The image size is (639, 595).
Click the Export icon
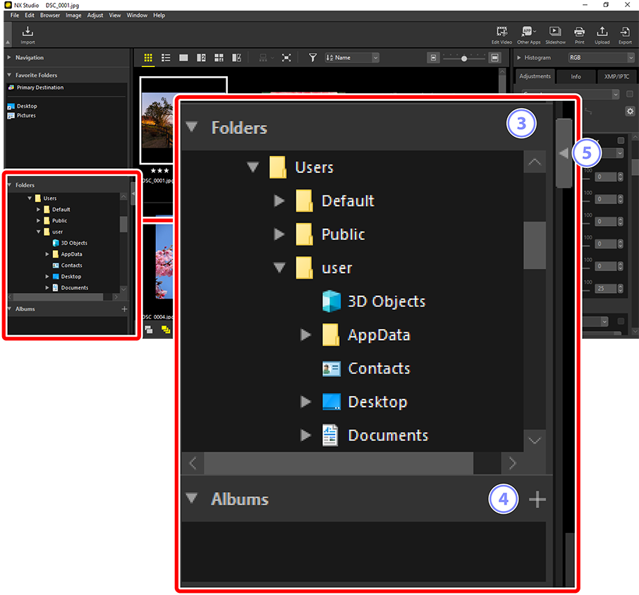click(x=625, y=34)
